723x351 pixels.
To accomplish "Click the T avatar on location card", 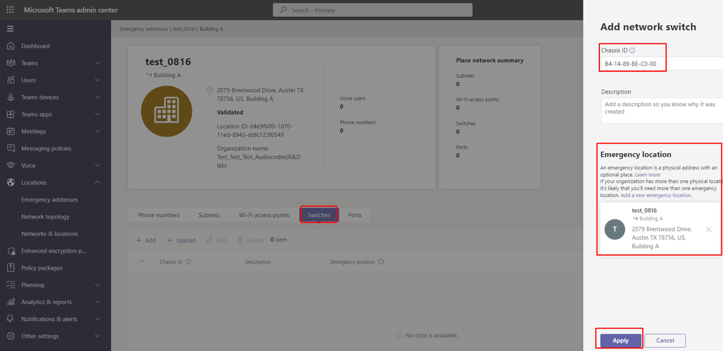I will point(614,229).
